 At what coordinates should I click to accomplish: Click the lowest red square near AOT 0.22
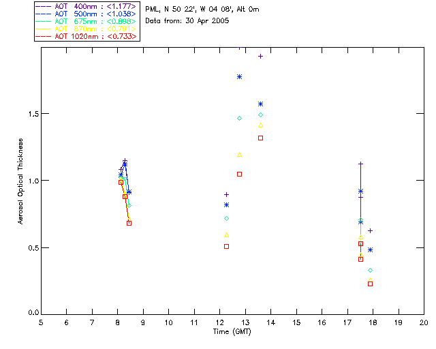click(370, 284)
